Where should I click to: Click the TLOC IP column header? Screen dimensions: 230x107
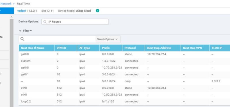pyautogui.click(x=220, y=48)
